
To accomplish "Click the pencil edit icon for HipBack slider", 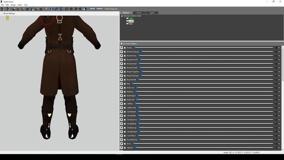I will click(122, 148).
